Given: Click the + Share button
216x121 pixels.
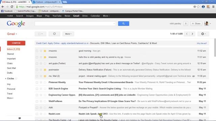Looking at the screenshot, I should pos(196,24).
